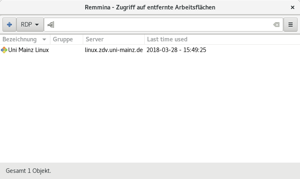The image size is (300, 179).
Task: Open the RDP protocol dropdown
Action: 30,24
